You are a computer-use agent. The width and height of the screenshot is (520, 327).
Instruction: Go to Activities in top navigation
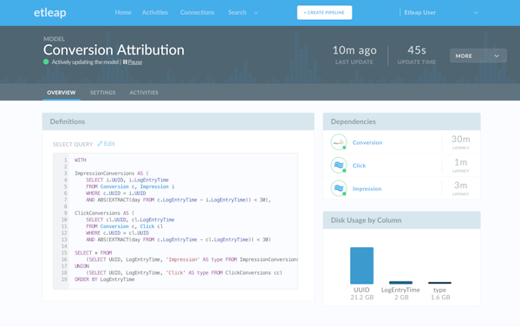(155, 12)
